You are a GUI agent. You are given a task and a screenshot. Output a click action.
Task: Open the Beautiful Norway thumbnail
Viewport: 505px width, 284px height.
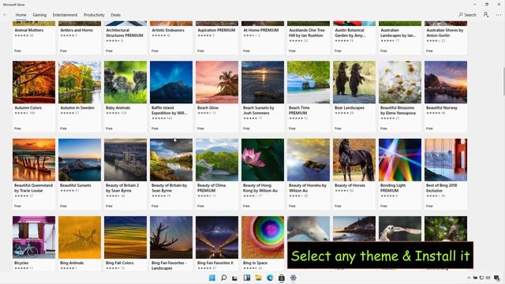[x=445, y=82]
